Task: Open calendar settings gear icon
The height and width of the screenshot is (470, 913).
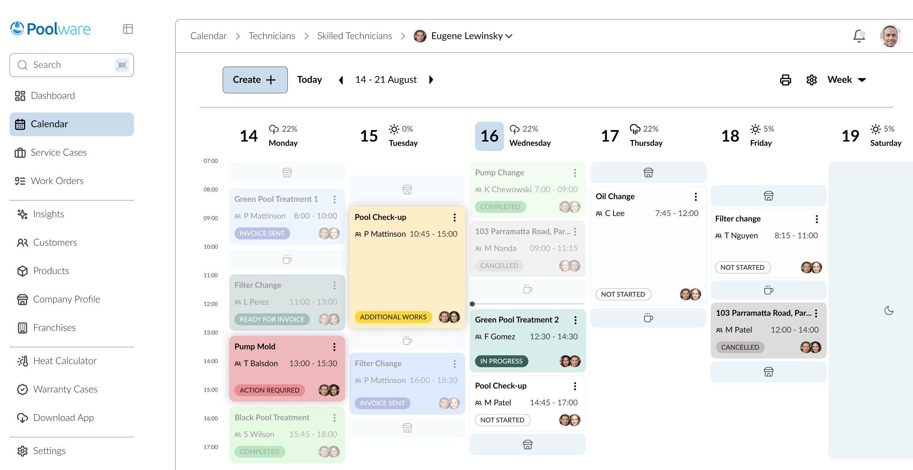Action: pyautogui.click(x=812, y=80)
